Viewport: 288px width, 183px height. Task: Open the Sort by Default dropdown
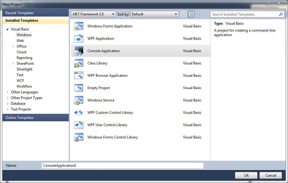coord(155,14)
